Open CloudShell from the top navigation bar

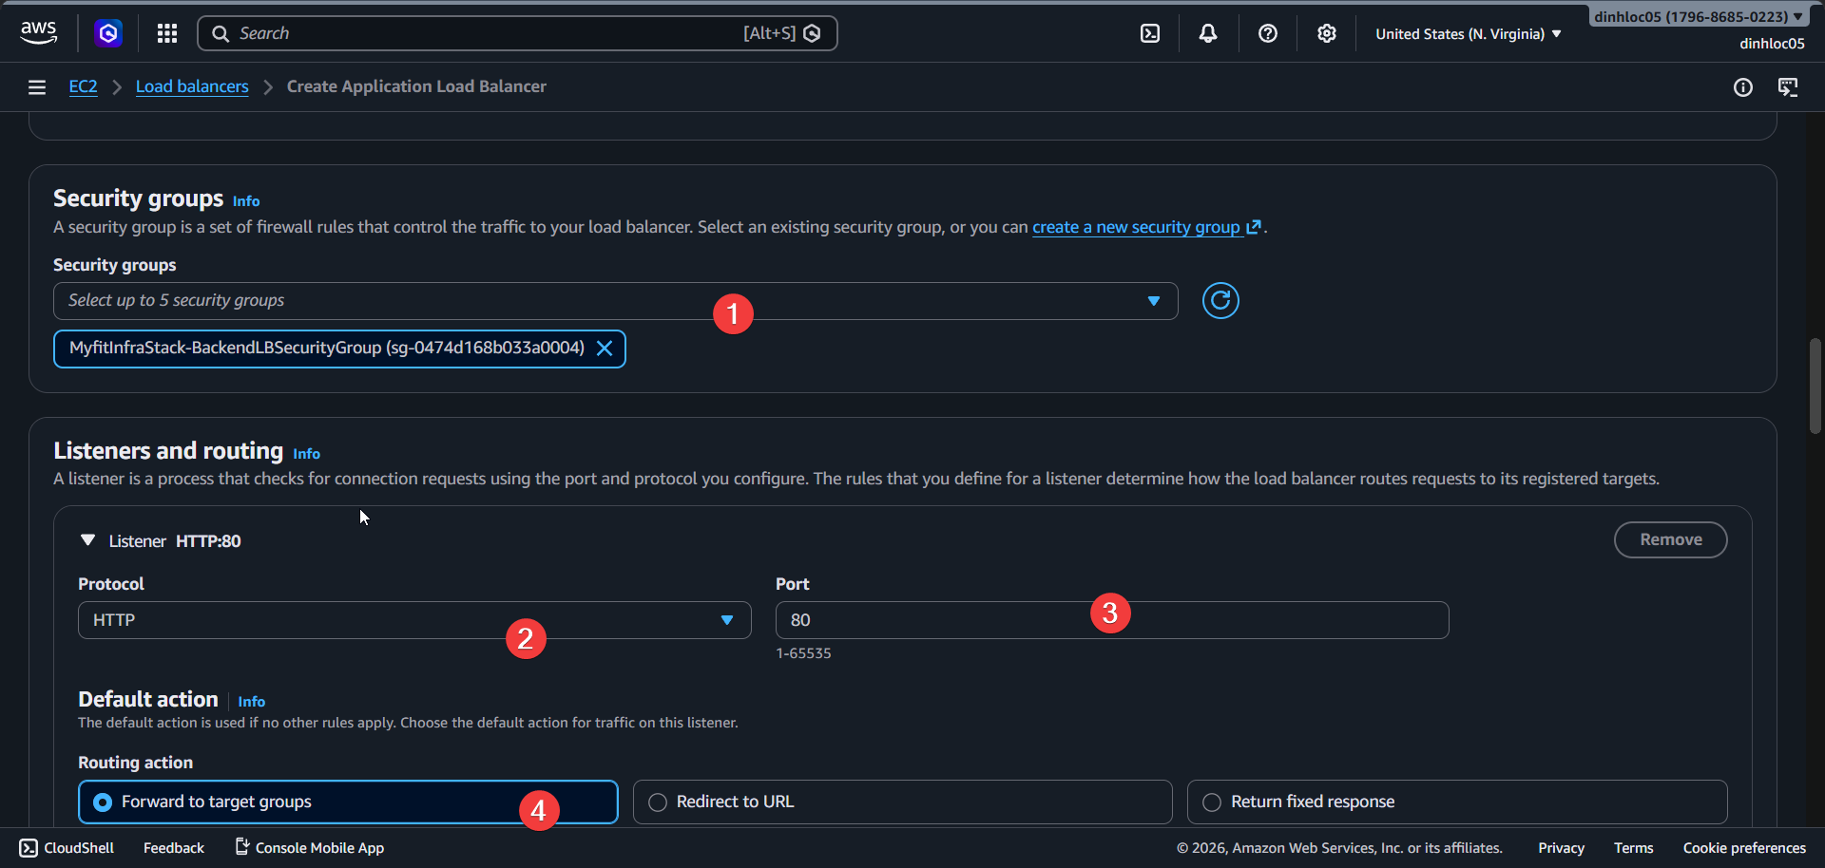coord(1150,32)
